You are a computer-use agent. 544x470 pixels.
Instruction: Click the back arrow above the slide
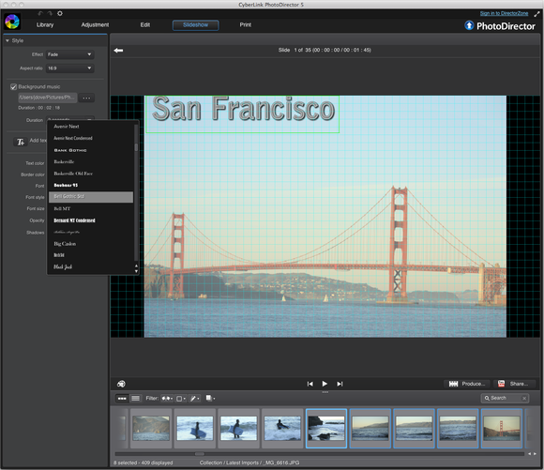pos(118,51)
